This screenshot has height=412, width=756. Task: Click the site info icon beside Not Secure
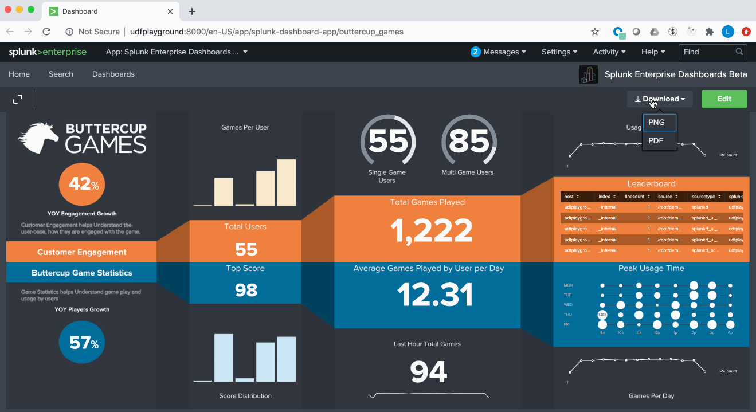click(x=69, y=32)
